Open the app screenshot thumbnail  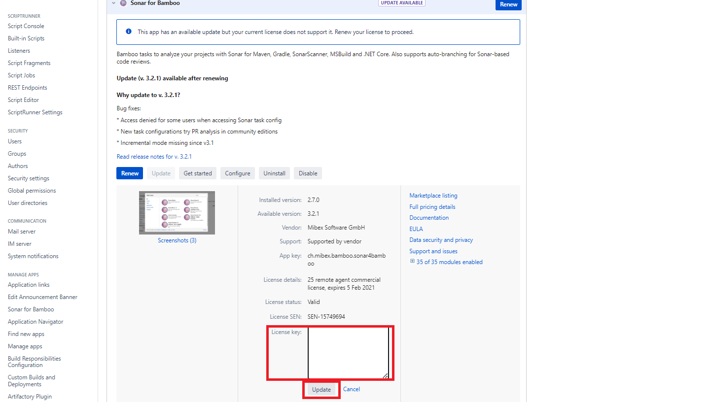(x=177, y=213)
